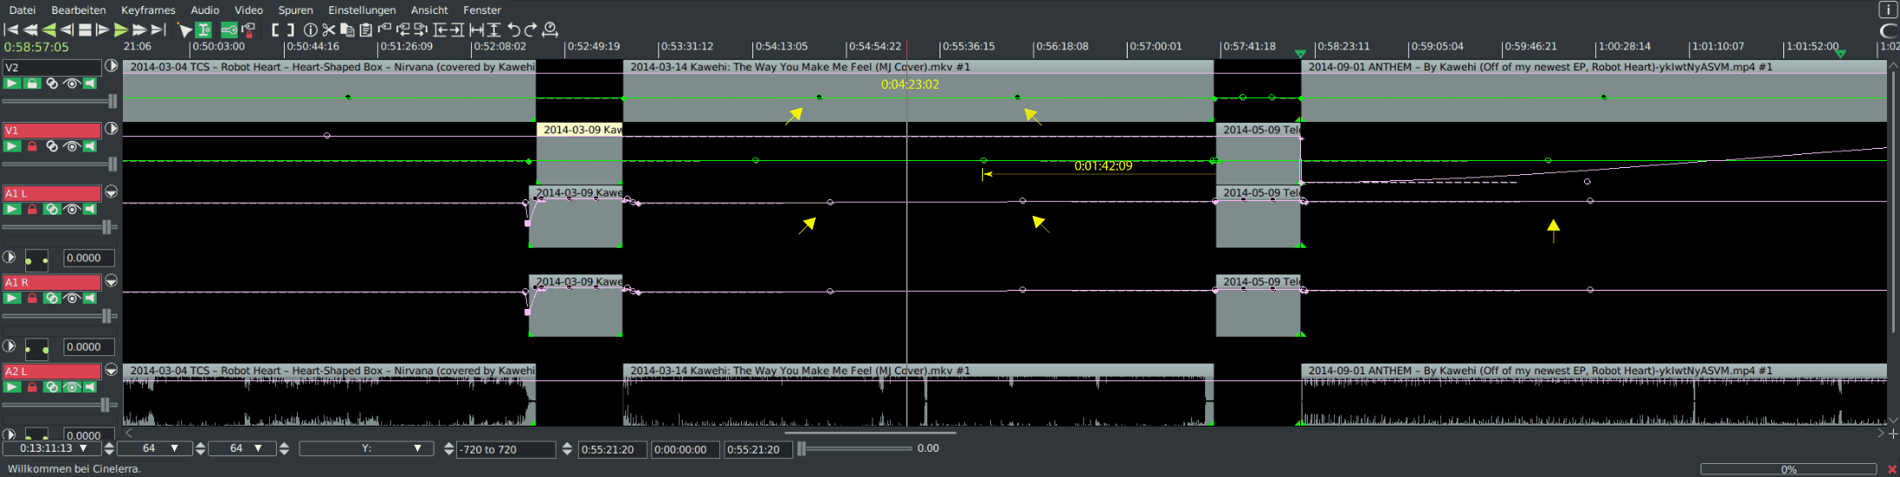This screenshot has width=1900, height=477.
Task: Click the fast reverse playback button
Action: coord(30,30)
